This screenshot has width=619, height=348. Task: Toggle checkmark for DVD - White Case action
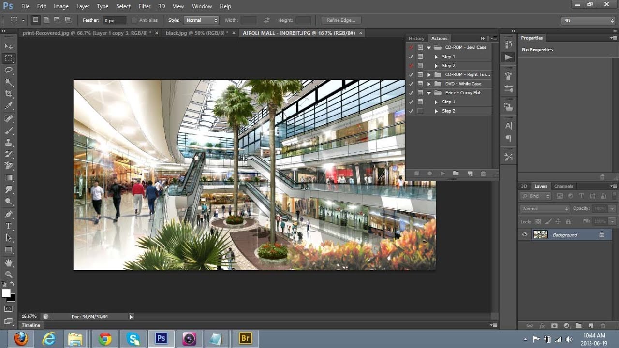pyautogui.click(x=411, y=84)
